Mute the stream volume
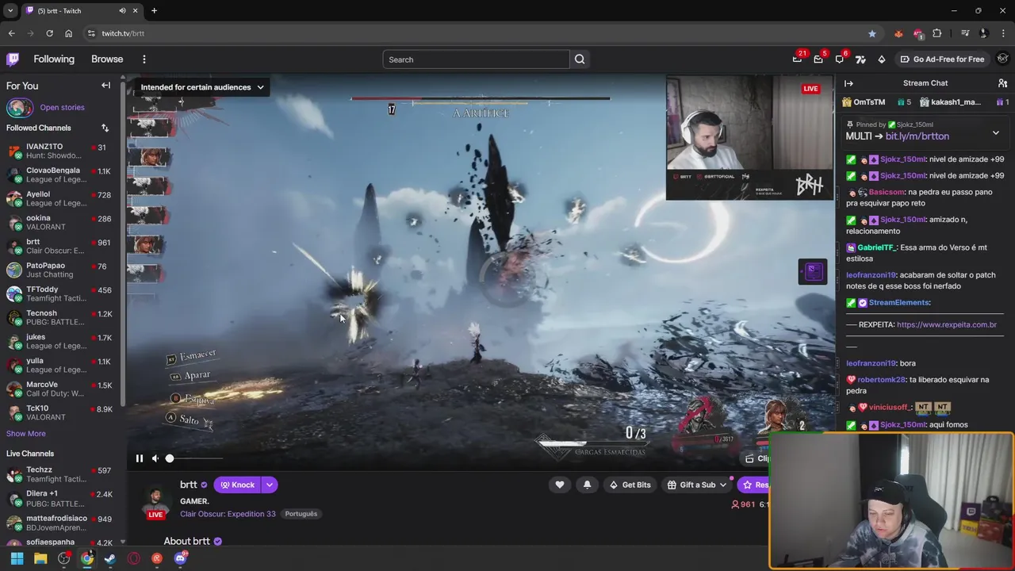1015x571 pixels. pyautogui.click(x=155, y=458)
